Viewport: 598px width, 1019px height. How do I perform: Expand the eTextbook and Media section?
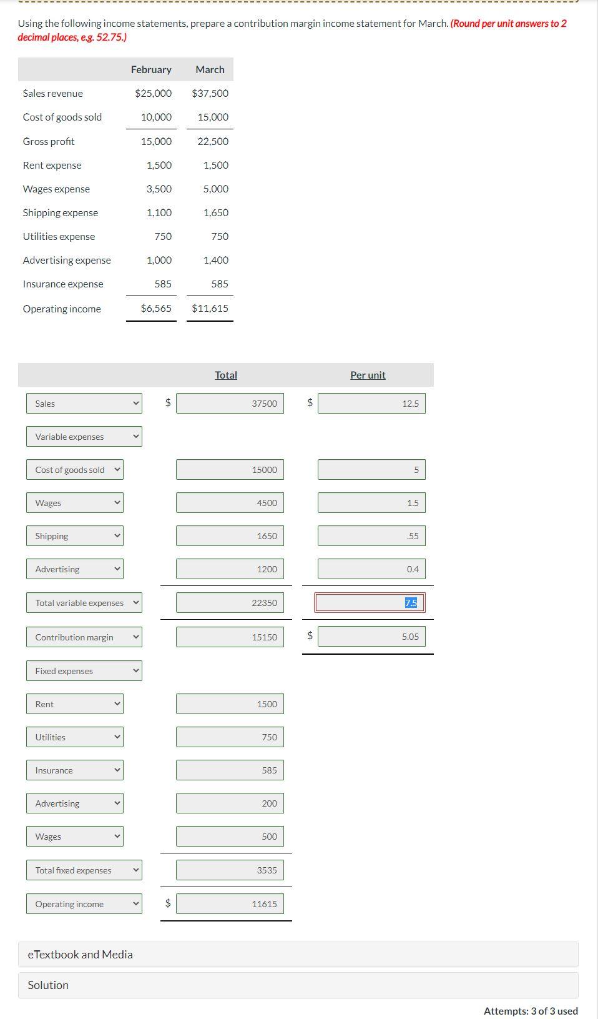point(298,954)
